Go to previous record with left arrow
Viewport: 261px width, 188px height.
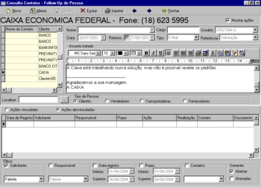click(x=134, y=11)
